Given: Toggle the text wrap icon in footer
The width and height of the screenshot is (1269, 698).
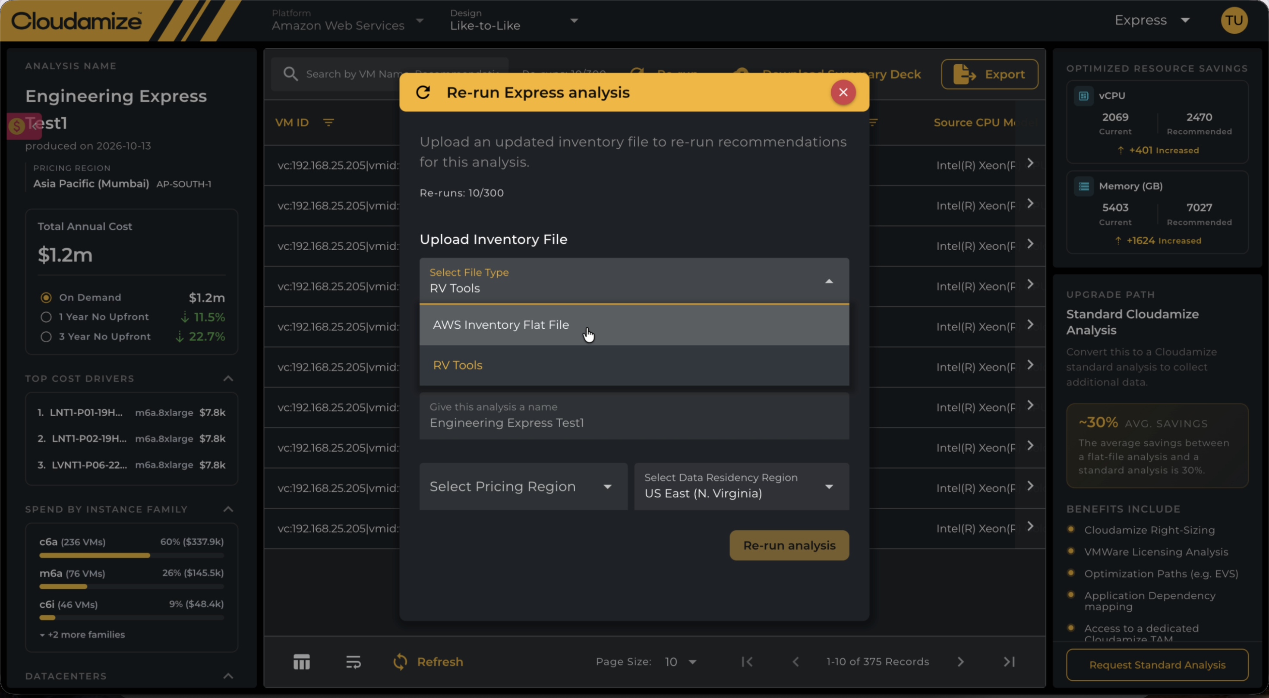Looking at the screenshot, I should click(353, 662).
